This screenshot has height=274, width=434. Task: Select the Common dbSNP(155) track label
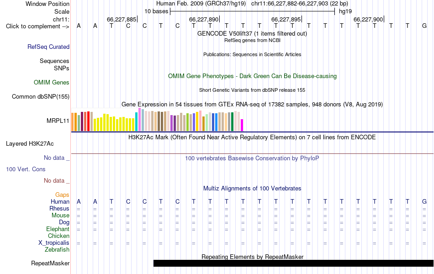(41, 97)
